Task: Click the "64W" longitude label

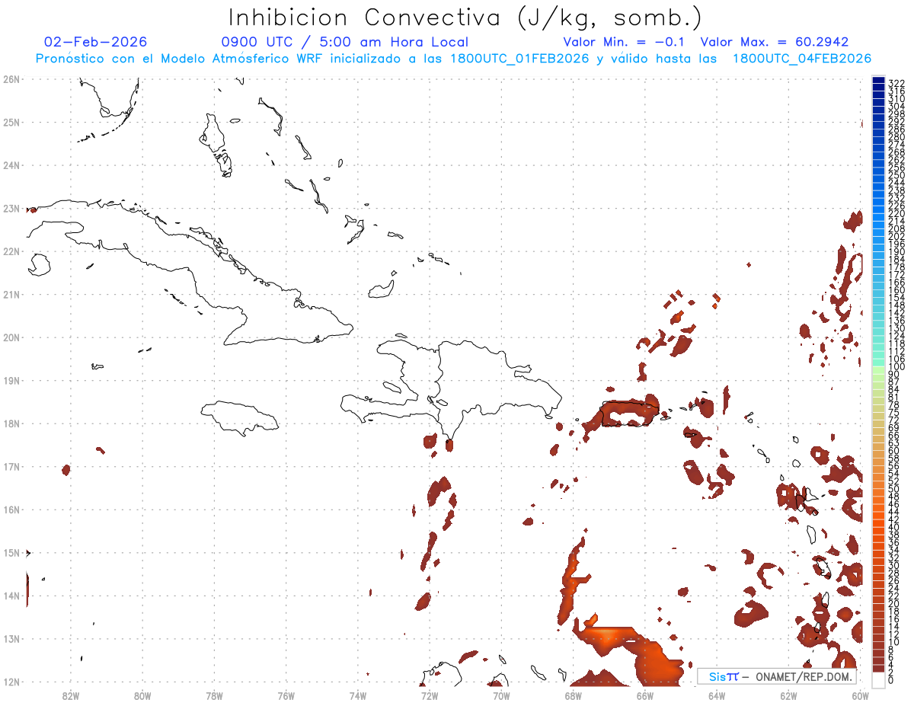Action: click(x=717, y=695)
